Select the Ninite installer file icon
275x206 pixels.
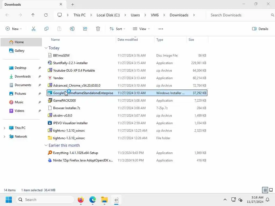[50, 160]
